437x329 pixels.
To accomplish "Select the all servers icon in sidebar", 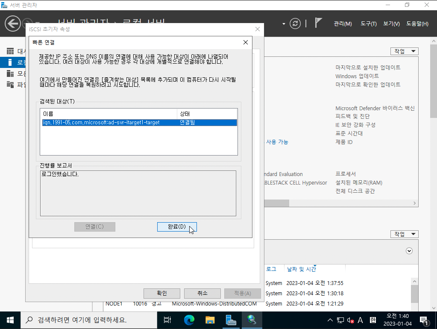I will [10, 73].
